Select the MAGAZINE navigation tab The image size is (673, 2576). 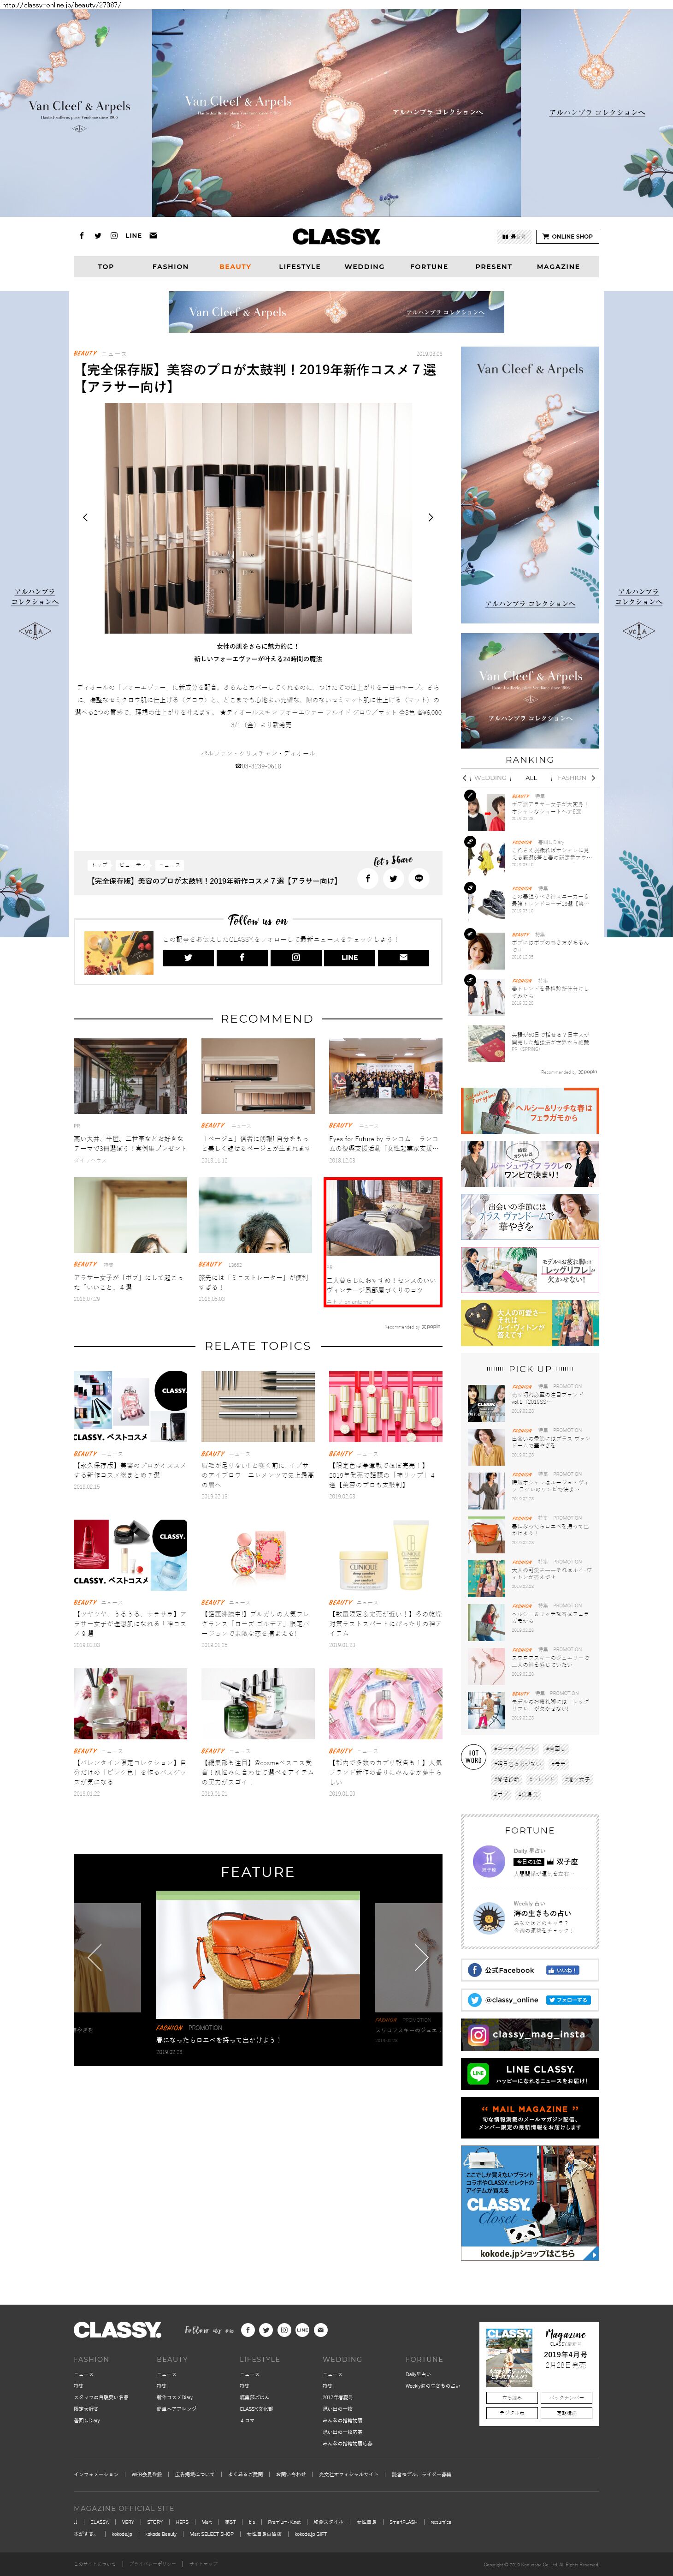click(x=558, y=267)
